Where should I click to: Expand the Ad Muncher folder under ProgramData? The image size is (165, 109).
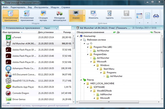pyautogui.click(x=91, y=58)
